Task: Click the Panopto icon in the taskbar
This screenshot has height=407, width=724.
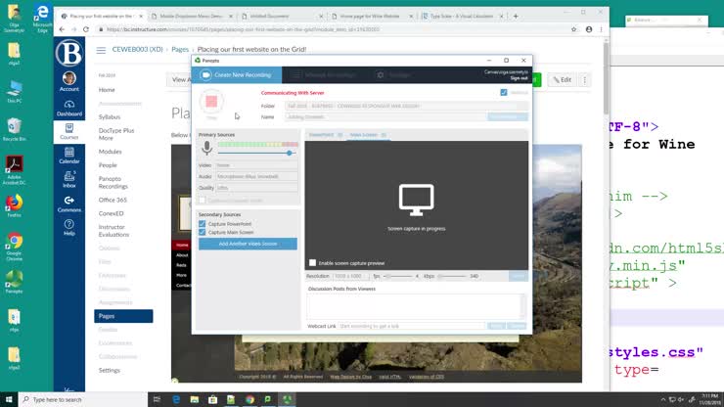Action: tap(287, 399)
